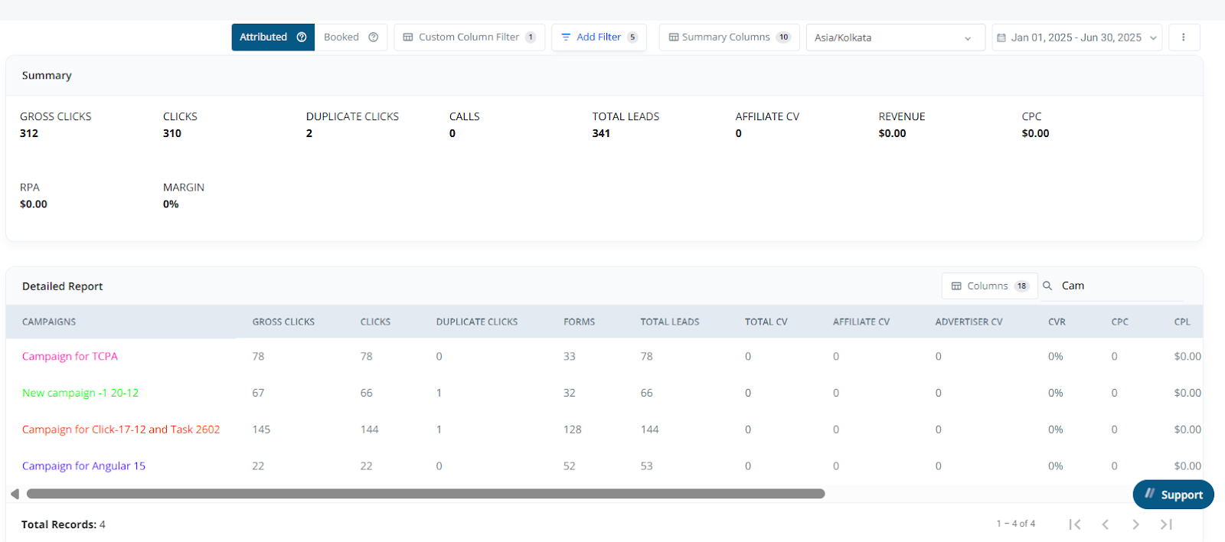The height and width of the screenshot is (542, 1225).
Task: Click the 1 – 4 of 4 pagination text
Action: tap(1016, 524)
